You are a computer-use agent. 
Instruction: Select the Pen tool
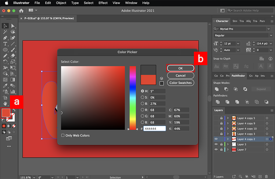tap(5, 38)
